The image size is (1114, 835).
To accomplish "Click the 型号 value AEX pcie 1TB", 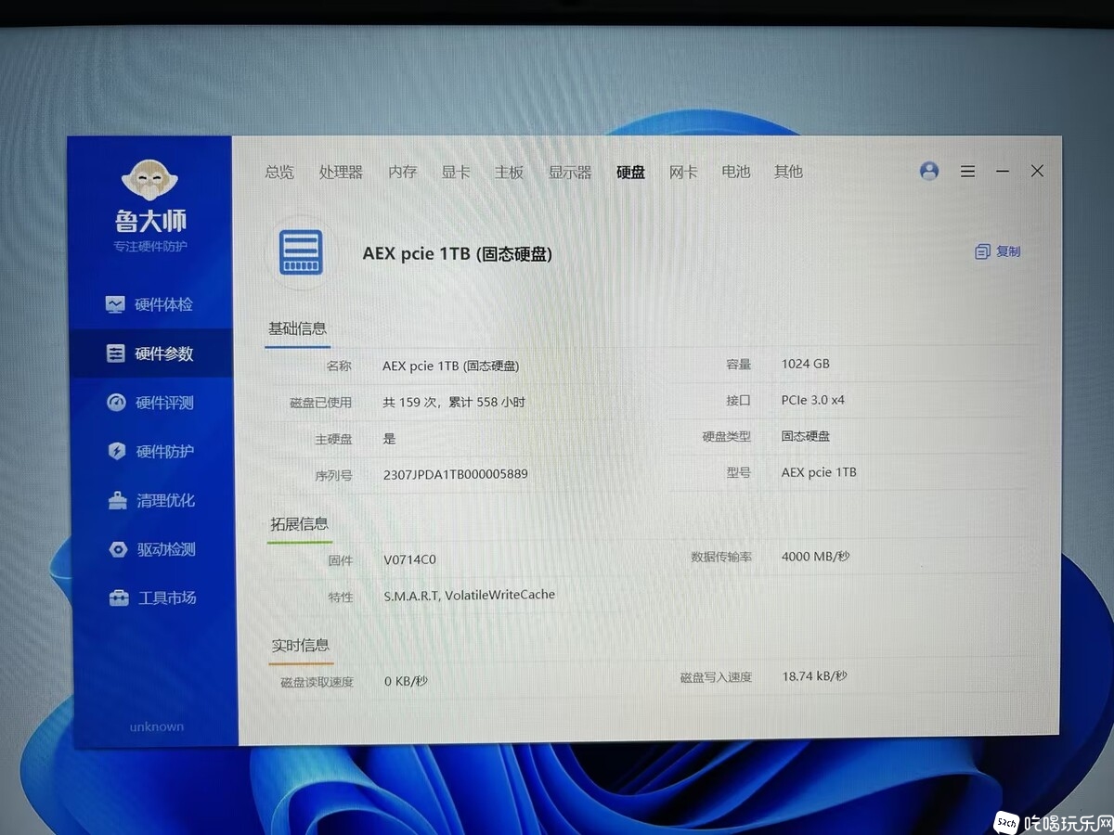I will (x=819, y=472).
